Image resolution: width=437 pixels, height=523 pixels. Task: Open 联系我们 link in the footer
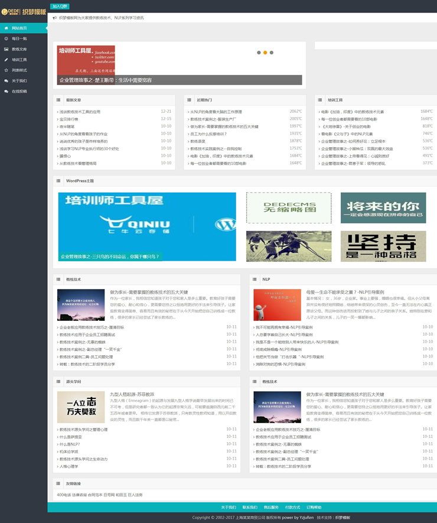(250, 507)
